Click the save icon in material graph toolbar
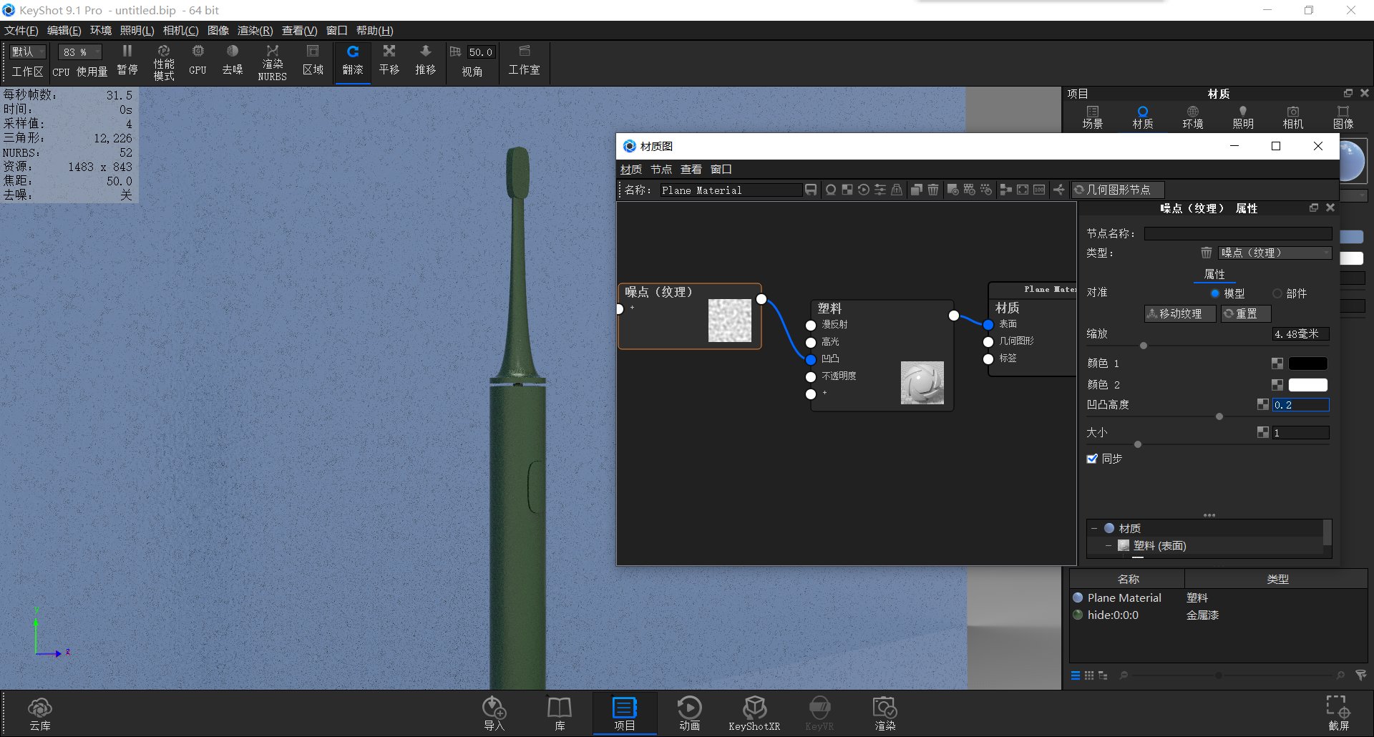This screenshot has height=737, width=1374. pyautogui.click(x=810, y=190)
